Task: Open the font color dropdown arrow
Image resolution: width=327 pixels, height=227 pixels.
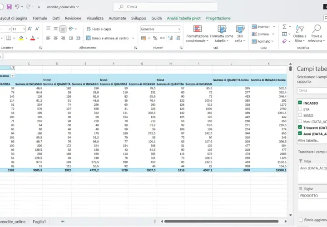Action: tap(38, 38)
